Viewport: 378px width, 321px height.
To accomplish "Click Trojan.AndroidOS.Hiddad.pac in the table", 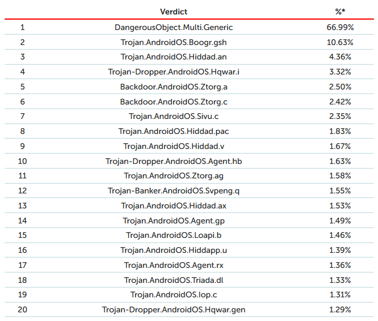I will [173, 131].
